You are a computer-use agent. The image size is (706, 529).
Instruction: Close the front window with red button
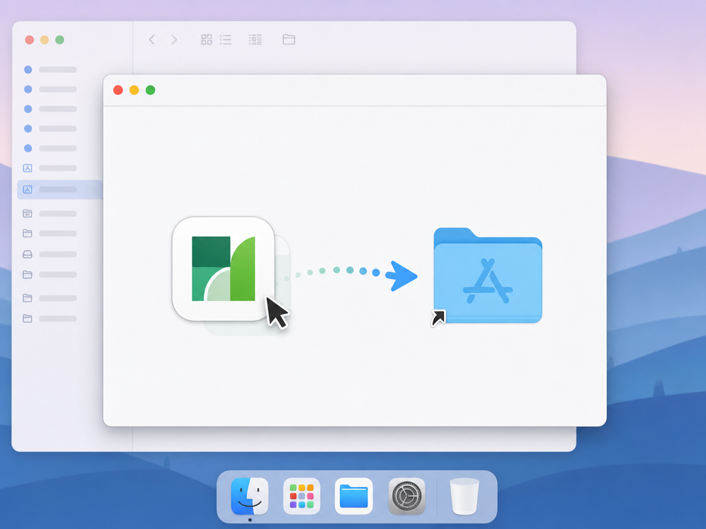point(118,90)
